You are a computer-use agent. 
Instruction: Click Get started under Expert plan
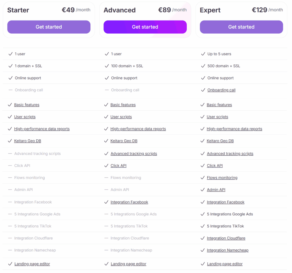241,27
